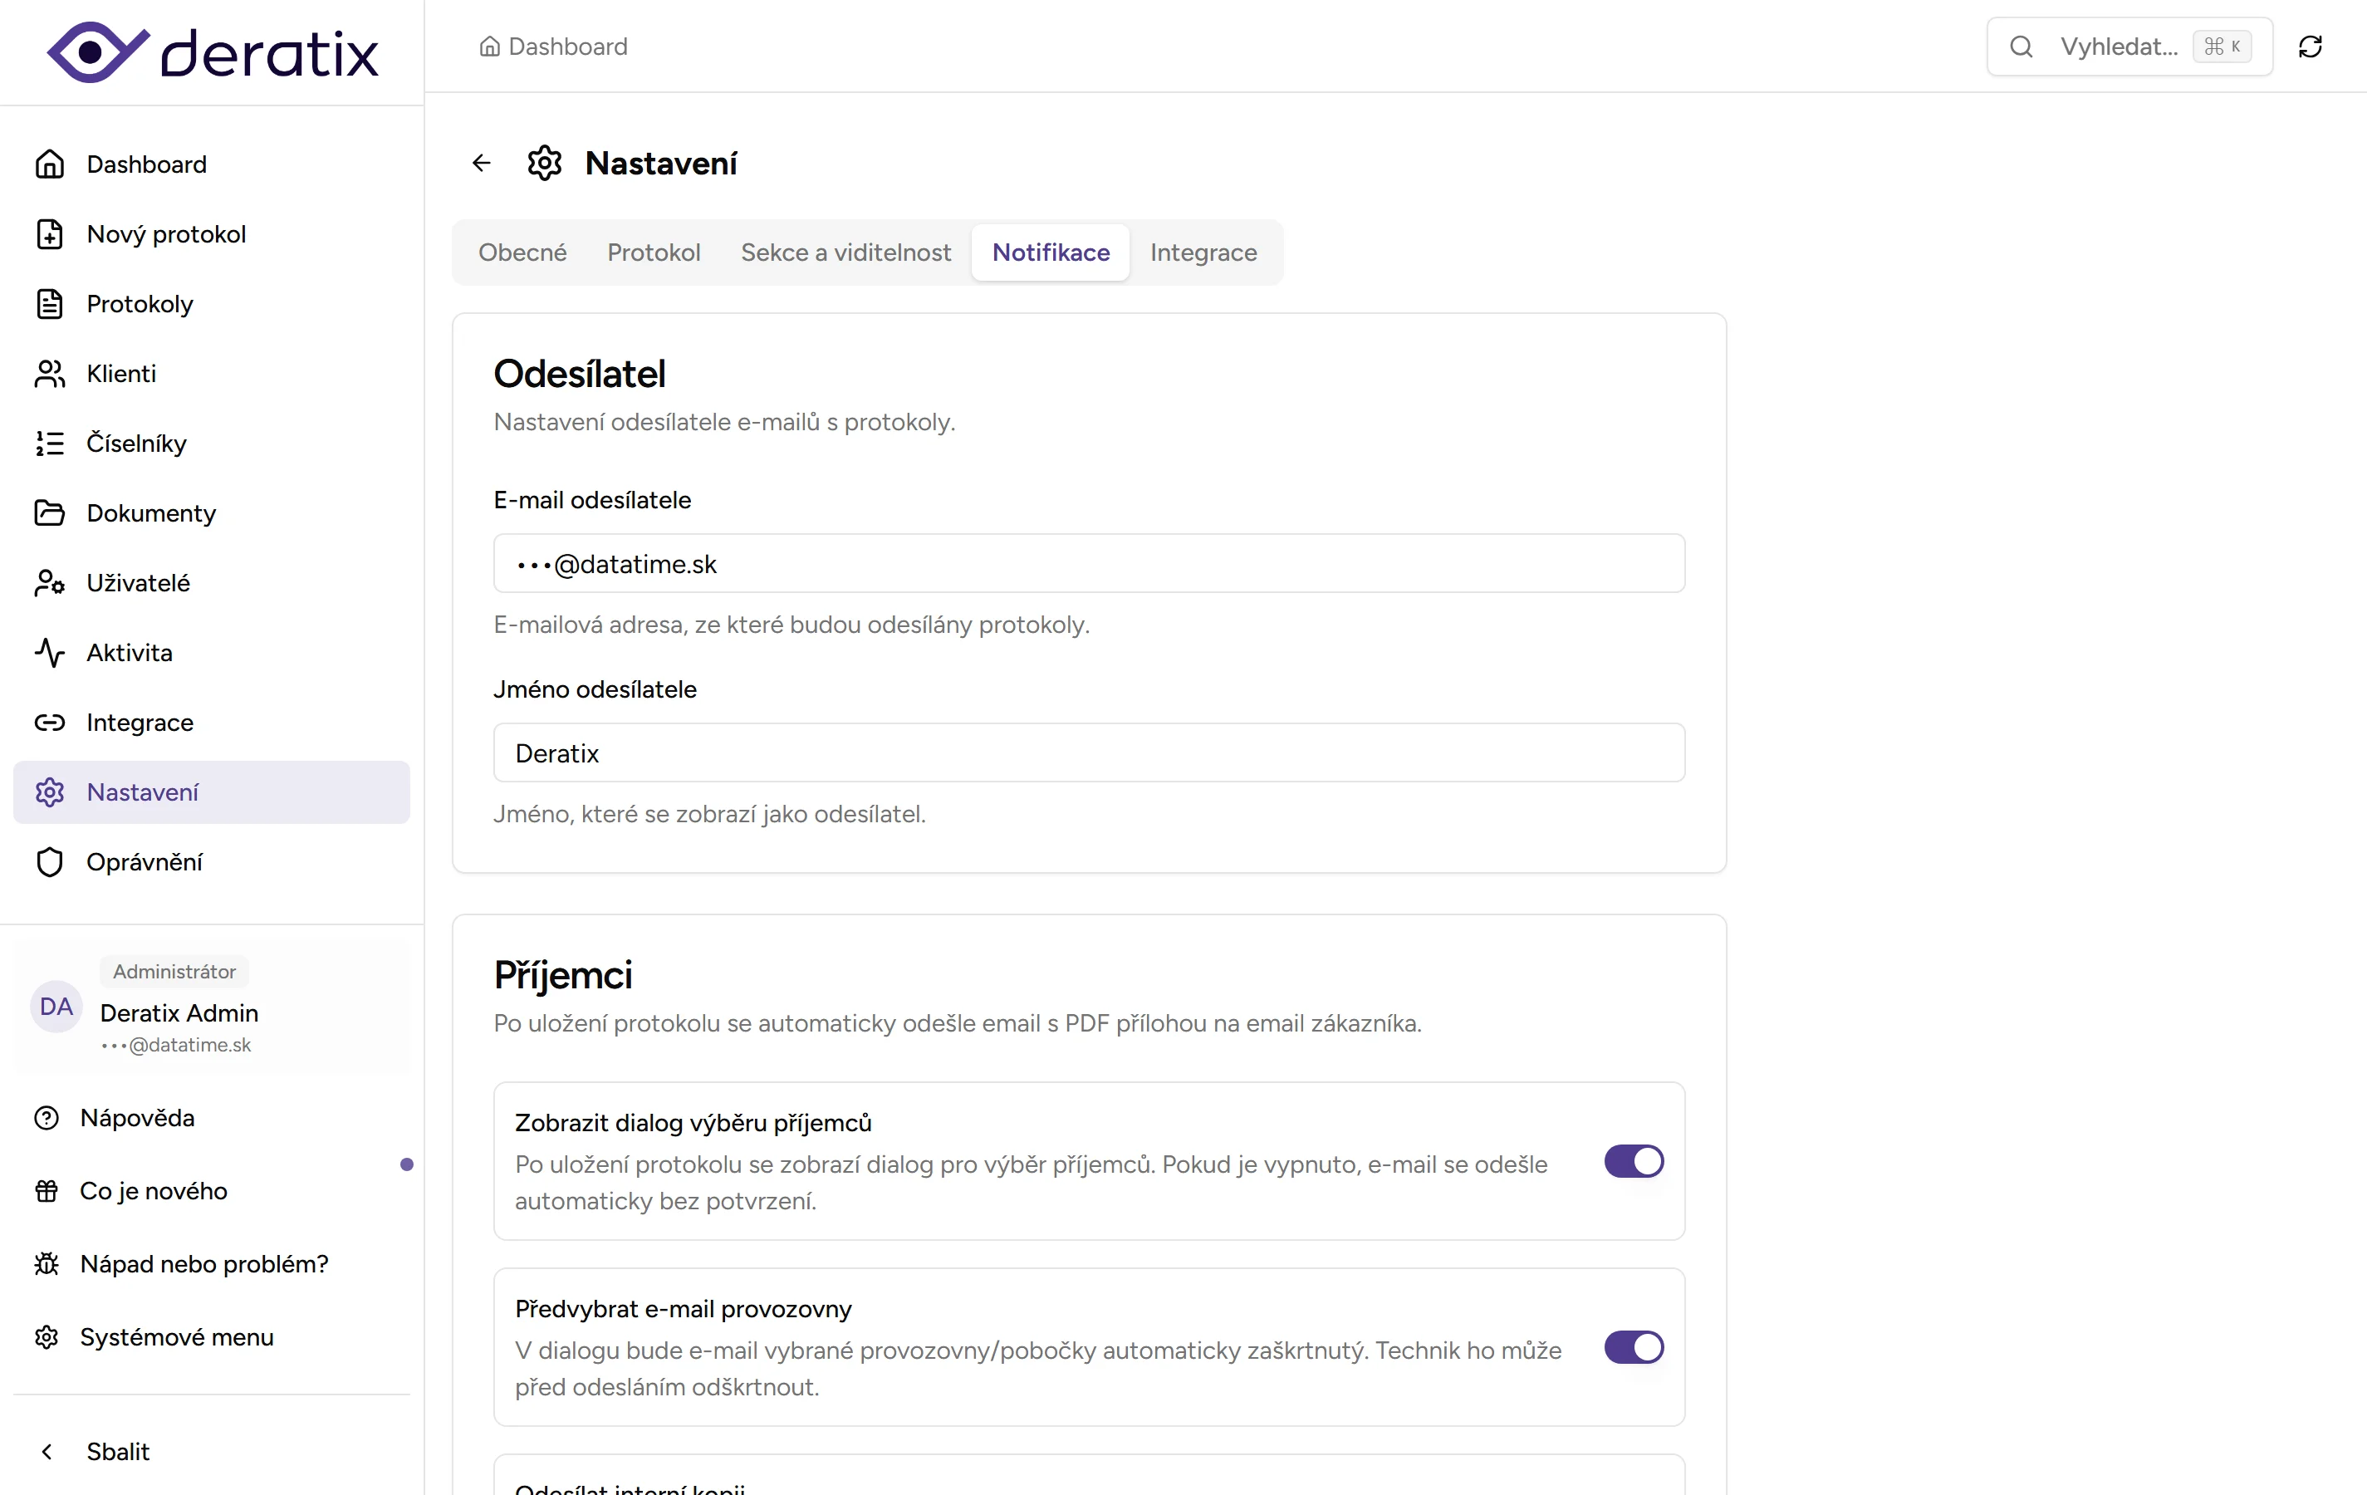Open the Deratix logo home link
Viewport: 2367px width, 1495px height.
coord(211,51)
